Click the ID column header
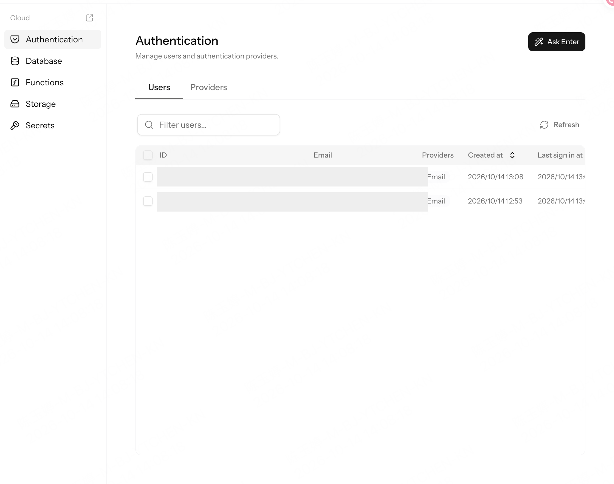This screenshot has width=614, height=484. point(163,155)
